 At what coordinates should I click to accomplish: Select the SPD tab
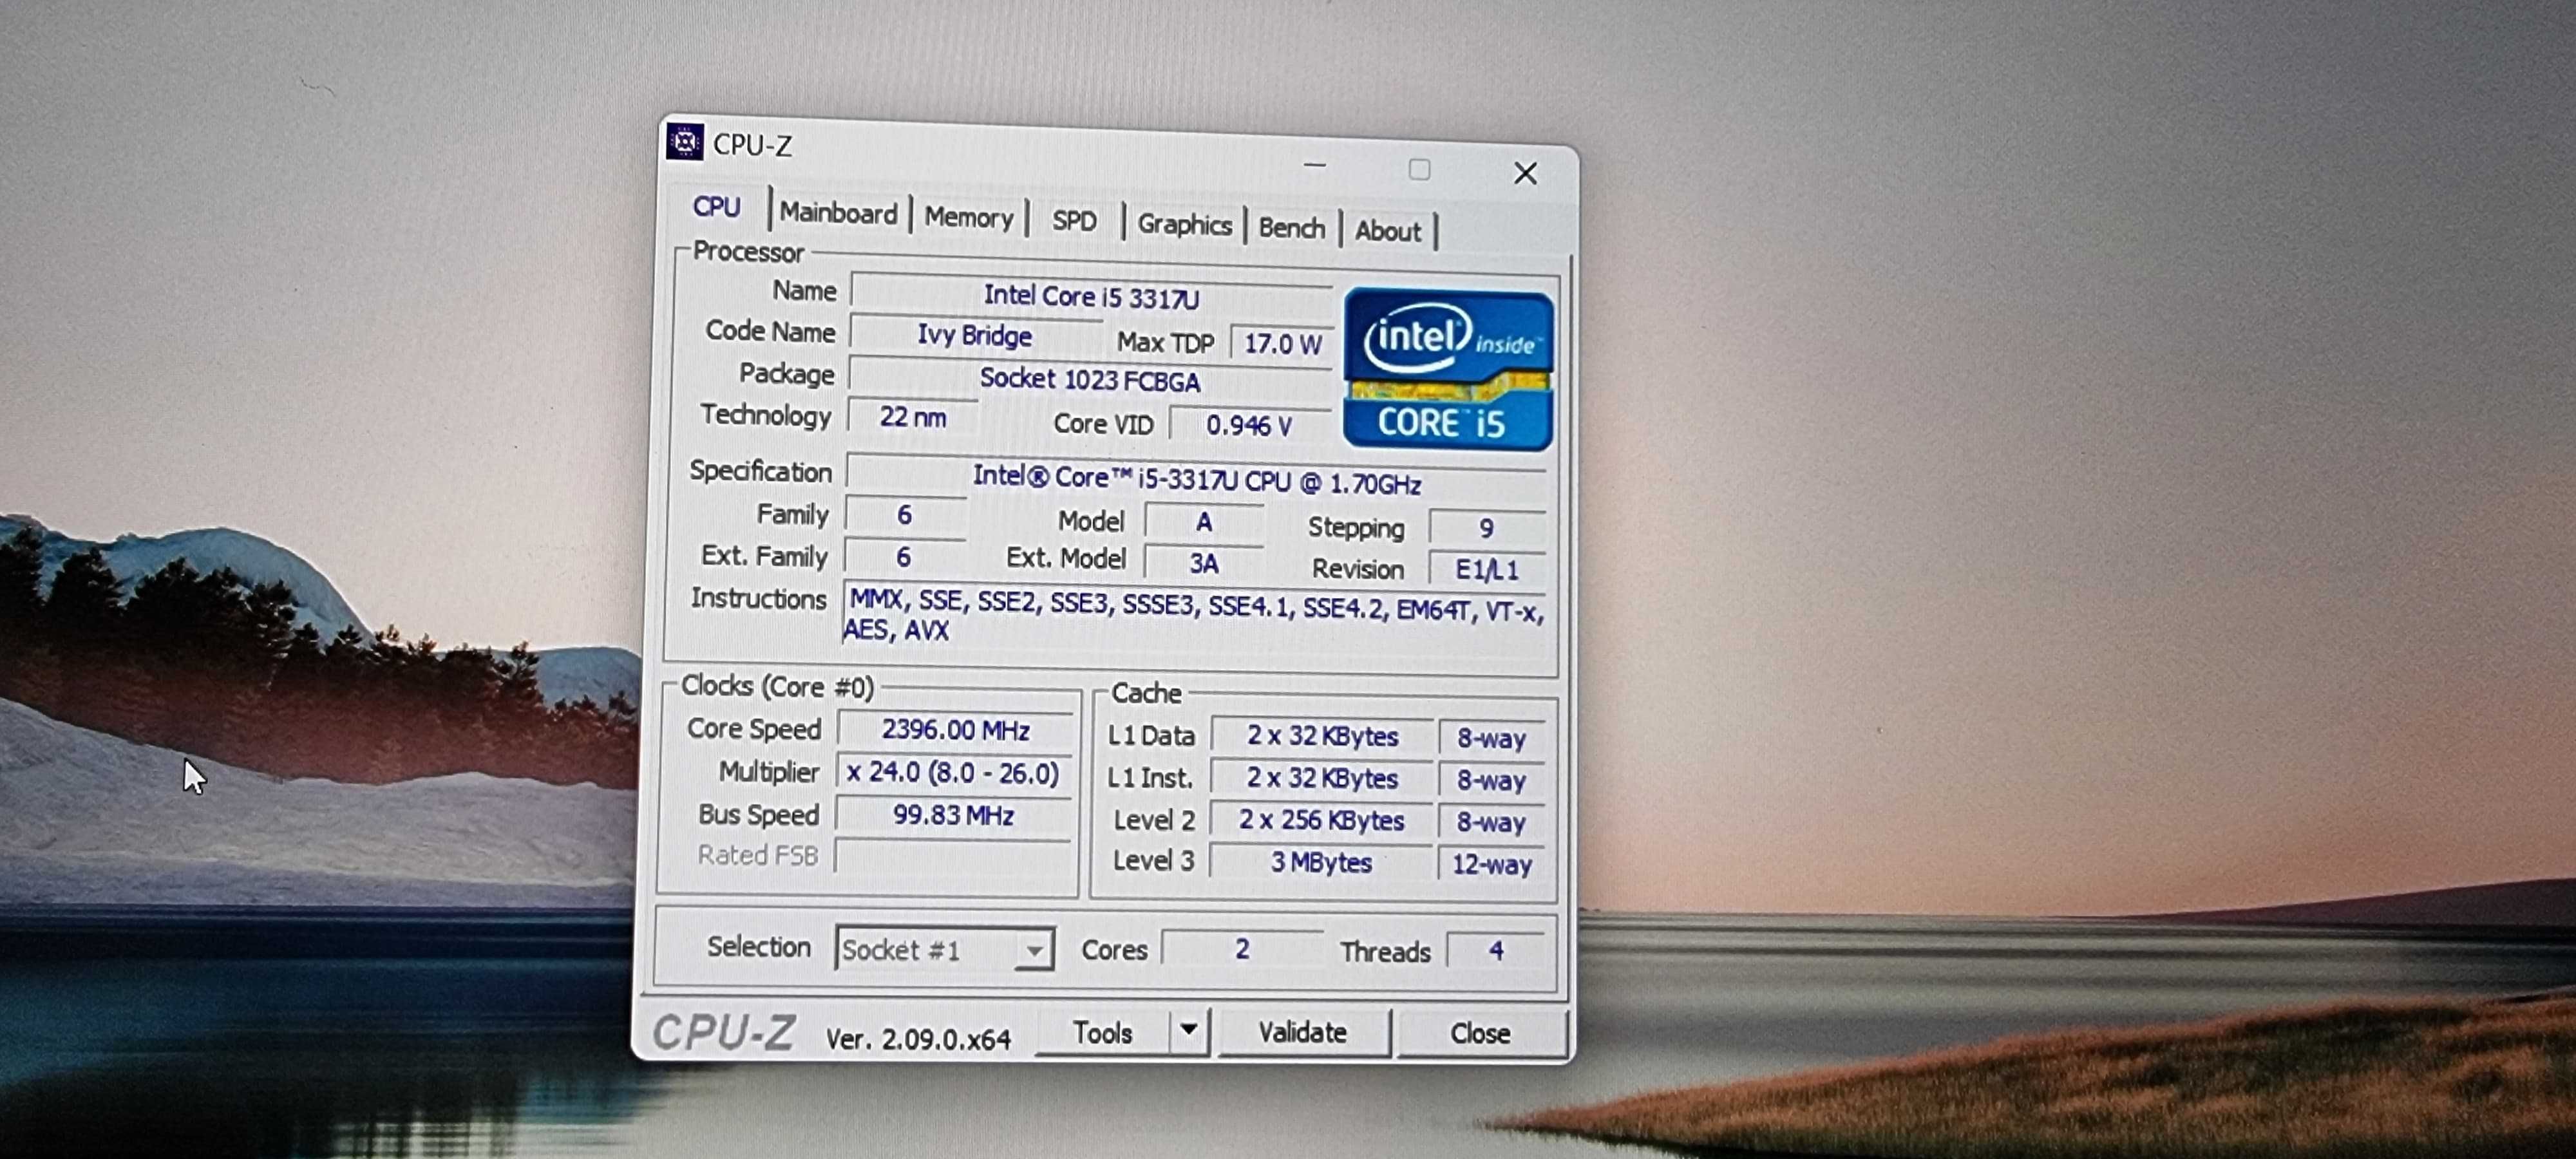point(1074,221)
